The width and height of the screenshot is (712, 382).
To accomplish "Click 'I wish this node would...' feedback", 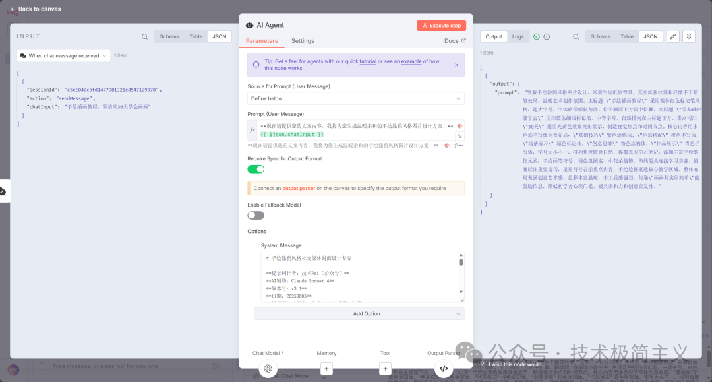I will tap(517, 364).
